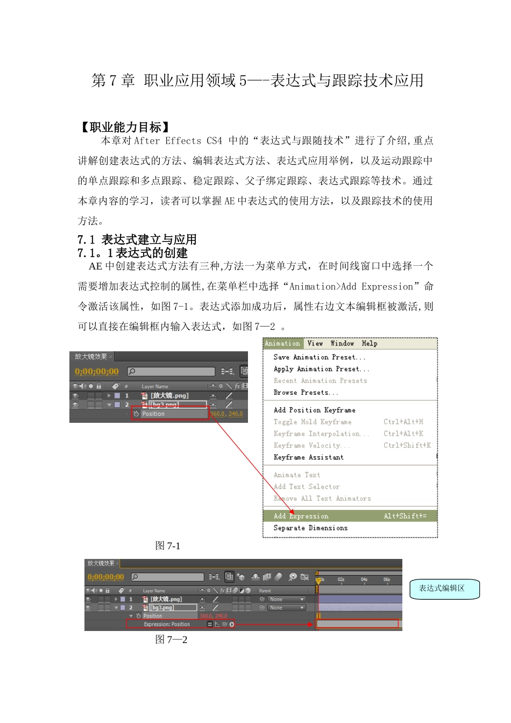The image size is (511, 723).
Task: Click shy switch of bg3.png layer in Figure 7-1
Action: click(213, 405)
